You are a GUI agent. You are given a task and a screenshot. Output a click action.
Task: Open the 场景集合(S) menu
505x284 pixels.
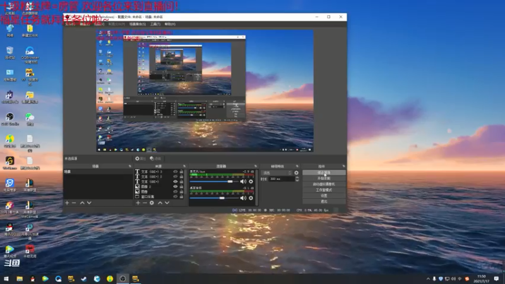(x=138, y=24)
